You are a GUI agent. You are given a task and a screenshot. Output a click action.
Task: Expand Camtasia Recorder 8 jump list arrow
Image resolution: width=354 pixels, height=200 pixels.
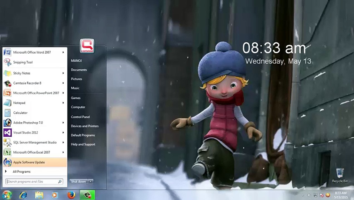click(x=63, y=83)
